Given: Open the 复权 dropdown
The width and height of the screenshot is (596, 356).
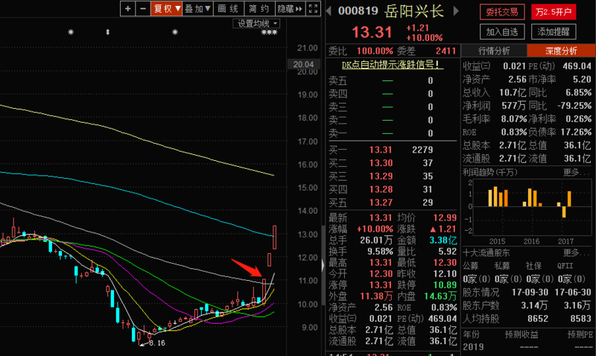Looking at the screenshot, I should point(165,9).
